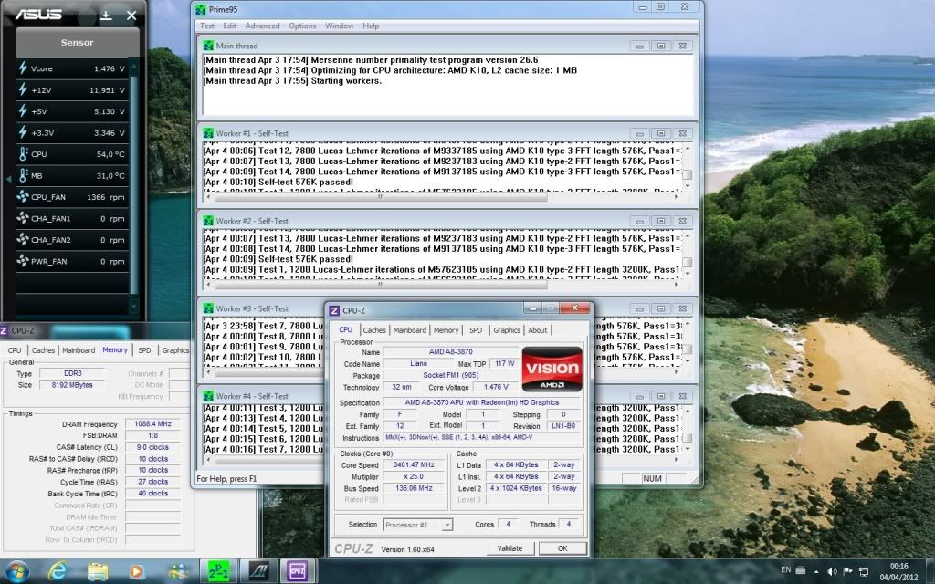Viewport: 935px width, 584px height.
Task: Open the Advanced menu in Prime95
Action: click(262, 26)
